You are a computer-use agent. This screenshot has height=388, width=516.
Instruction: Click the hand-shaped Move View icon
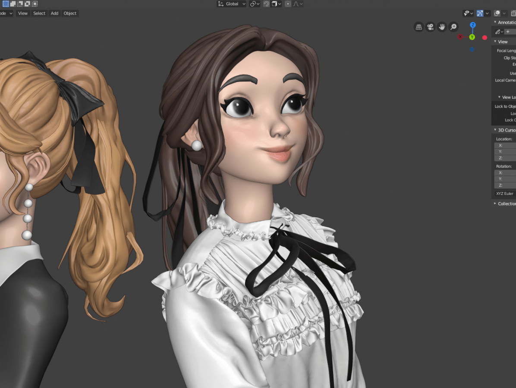[442, 27]
